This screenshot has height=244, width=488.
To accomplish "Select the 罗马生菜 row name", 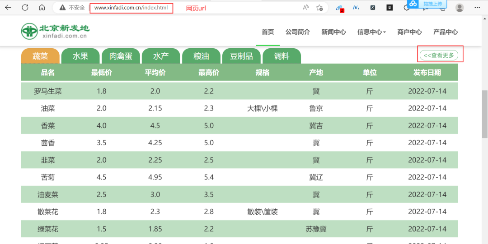I will click(48, 91).
